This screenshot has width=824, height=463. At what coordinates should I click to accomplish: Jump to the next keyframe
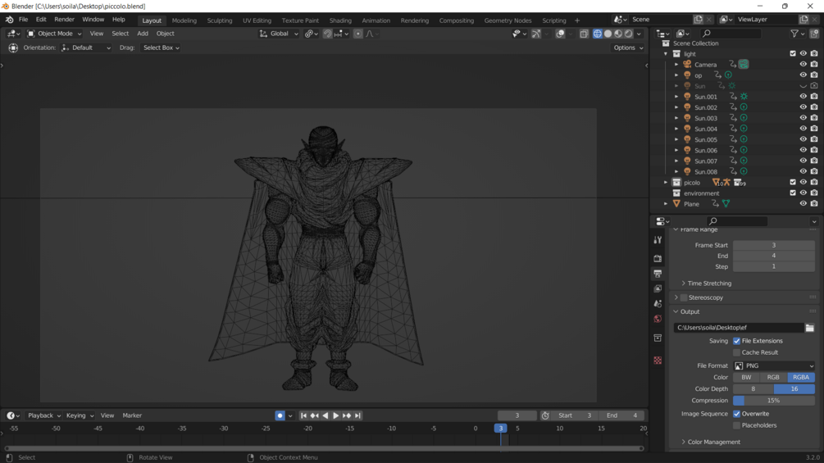(347, 415)
